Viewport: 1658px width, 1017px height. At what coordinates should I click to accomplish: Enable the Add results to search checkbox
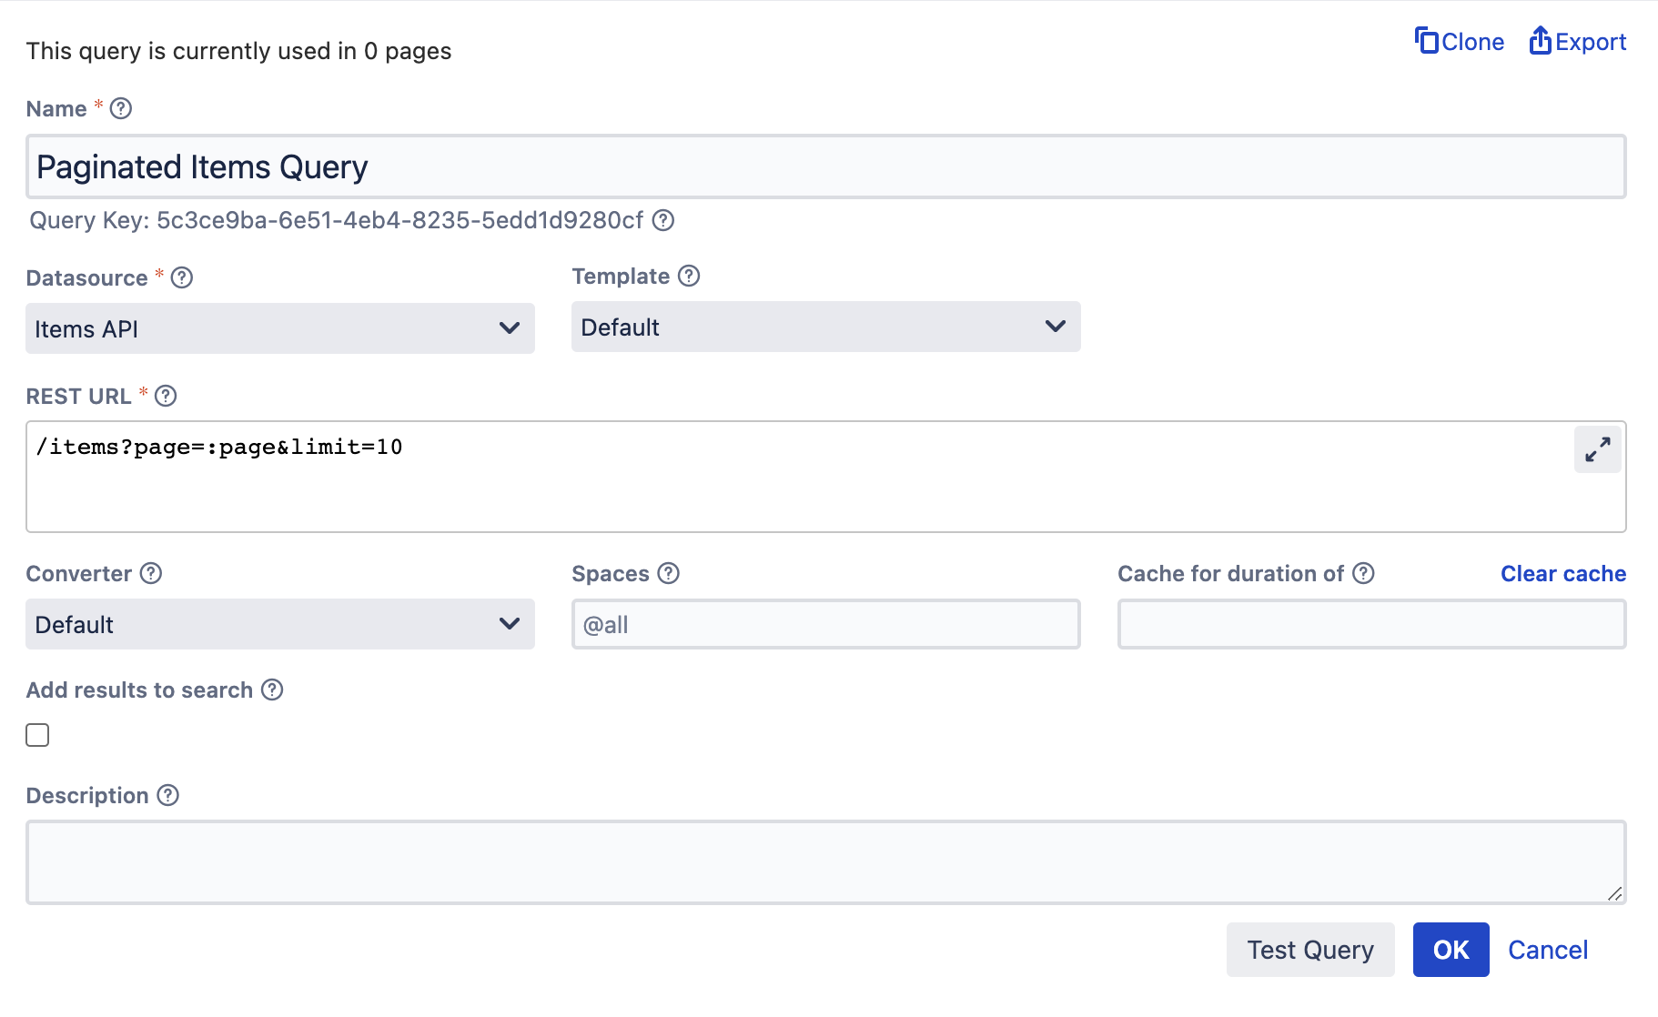coord(37,735)
